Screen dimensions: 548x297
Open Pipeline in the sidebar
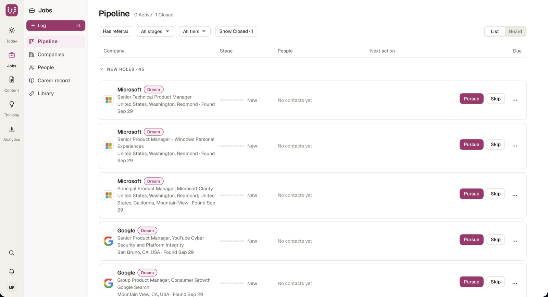pyautogui.click(x=56, y=41)
